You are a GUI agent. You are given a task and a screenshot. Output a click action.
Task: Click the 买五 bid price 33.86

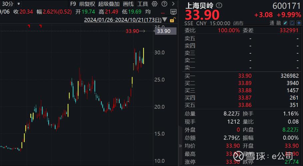(x=245, y=105)
